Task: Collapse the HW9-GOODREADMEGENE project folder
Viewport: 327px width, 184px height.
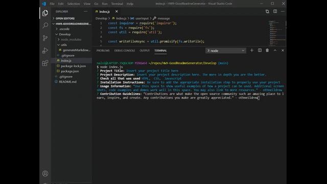Action: (72, 24)
